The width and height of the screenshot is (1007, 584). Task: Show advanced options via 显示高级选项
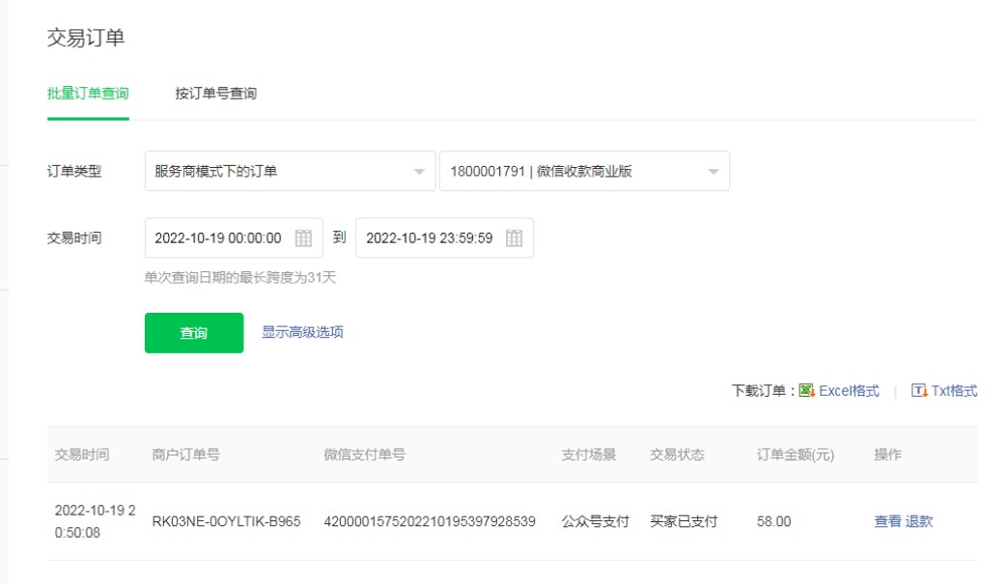(x=302, y=332)
